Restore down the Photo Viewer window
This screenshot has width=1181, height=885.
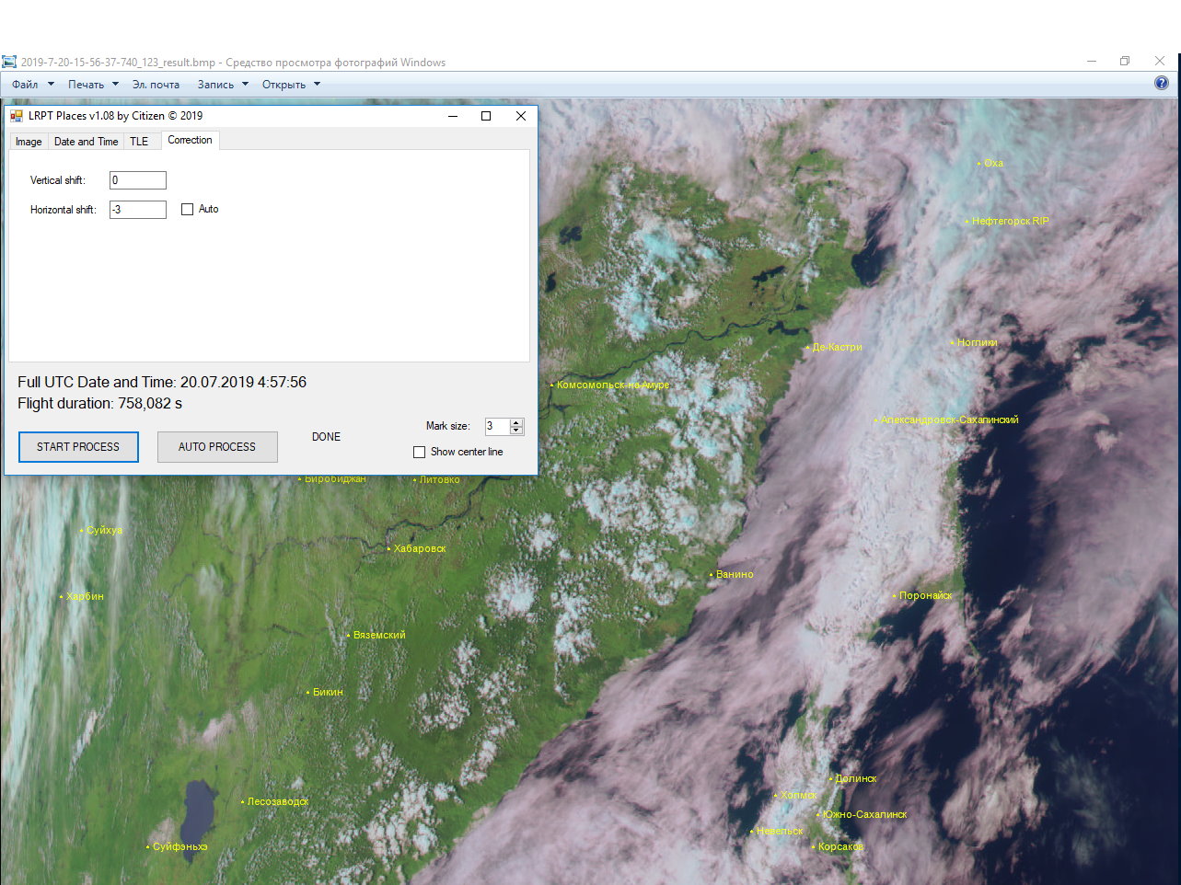coord(1124,62)
